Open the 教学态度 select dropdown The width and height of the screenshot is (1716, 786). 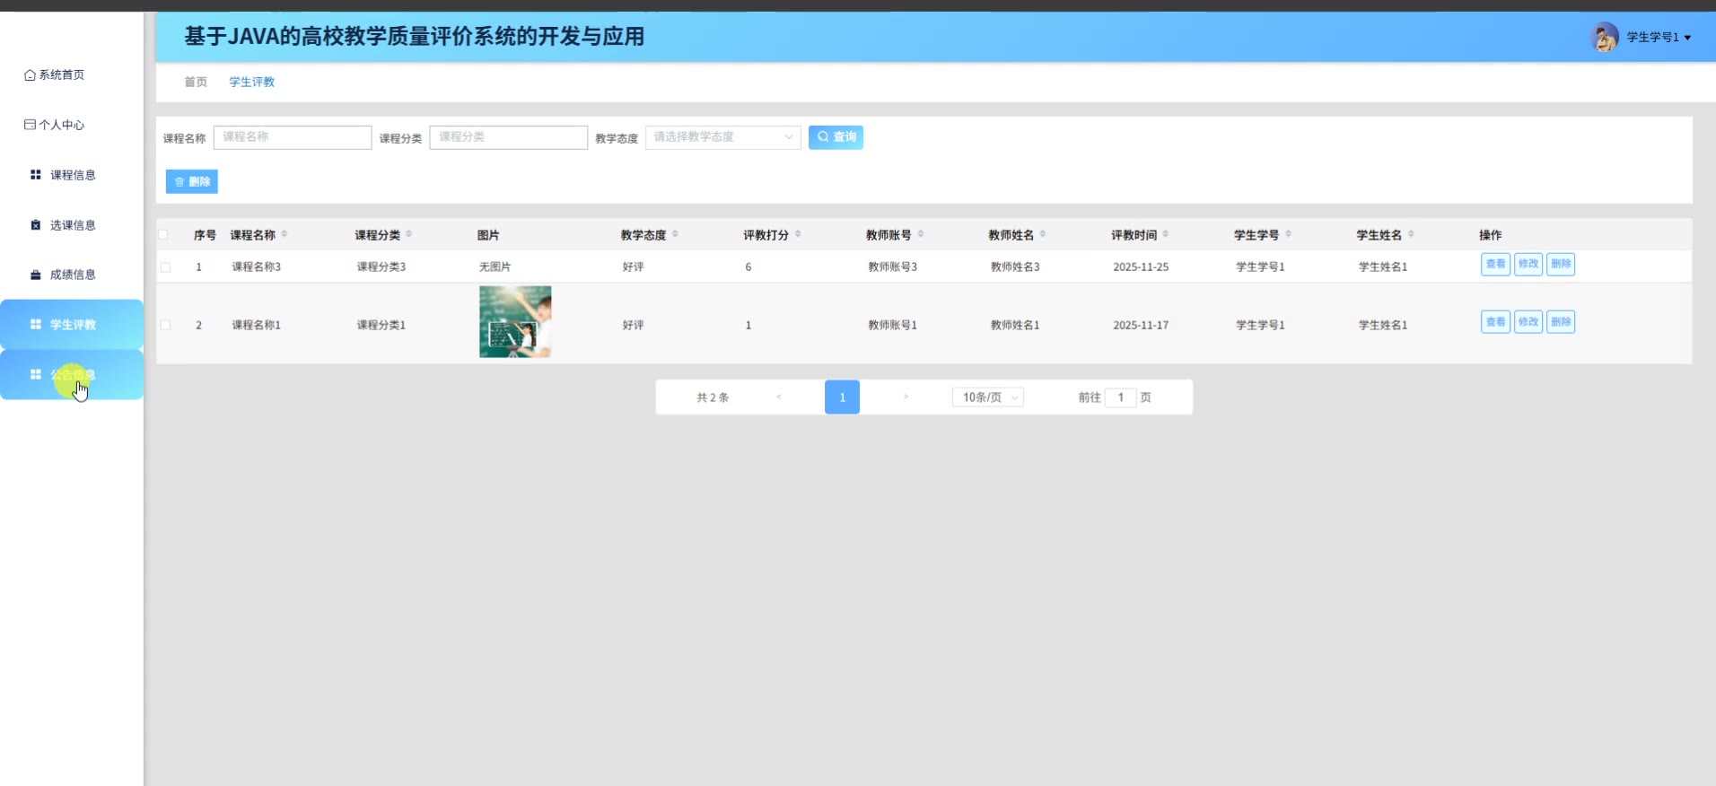(x=722, y=137)
